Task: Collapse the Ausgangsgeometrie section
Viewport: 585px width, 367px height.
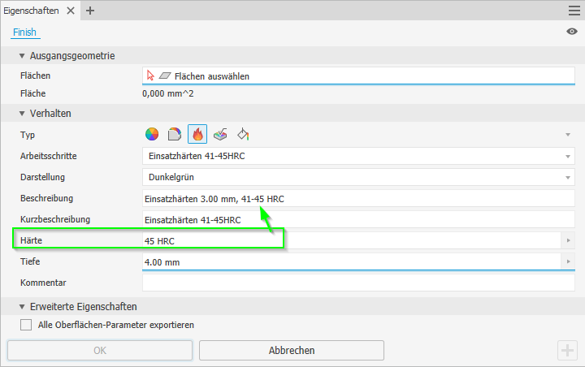Action: pyautogui.click(x=22, y=56)
